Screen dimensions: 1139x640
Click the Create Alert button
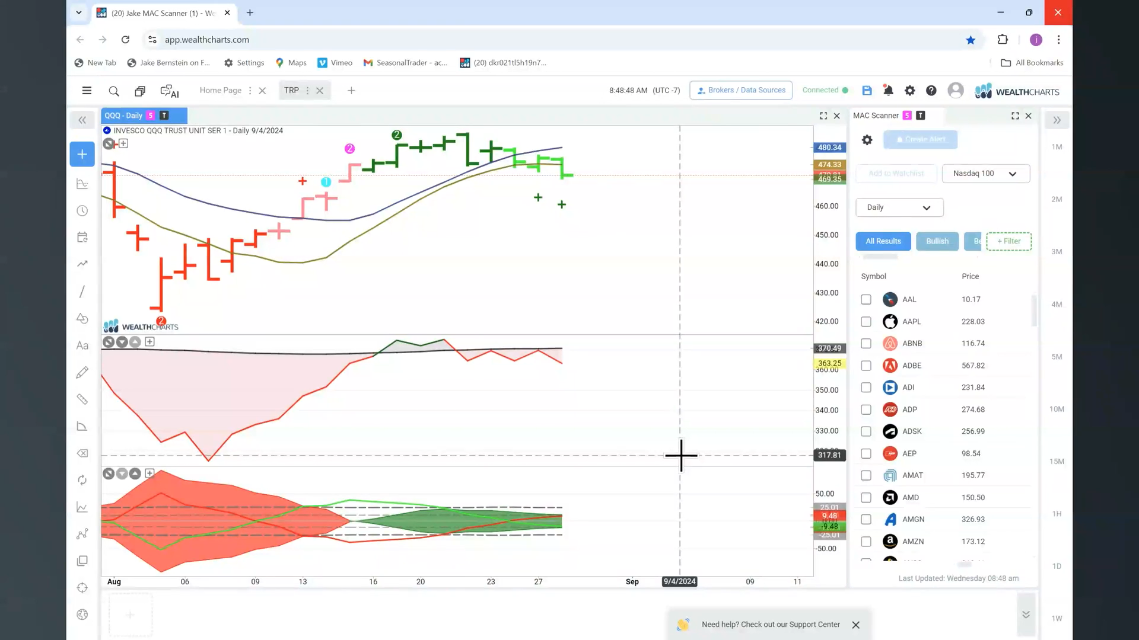920,140
